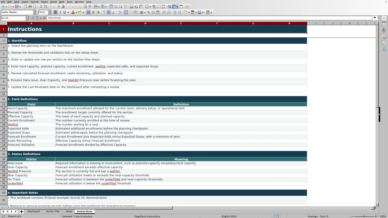Click the PageStyle_Instructions status bar entry

[147, 216]
